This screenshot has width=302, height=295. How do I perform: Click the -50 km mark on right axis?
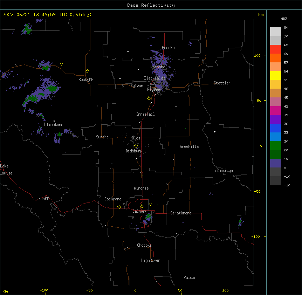coord(257,191)
